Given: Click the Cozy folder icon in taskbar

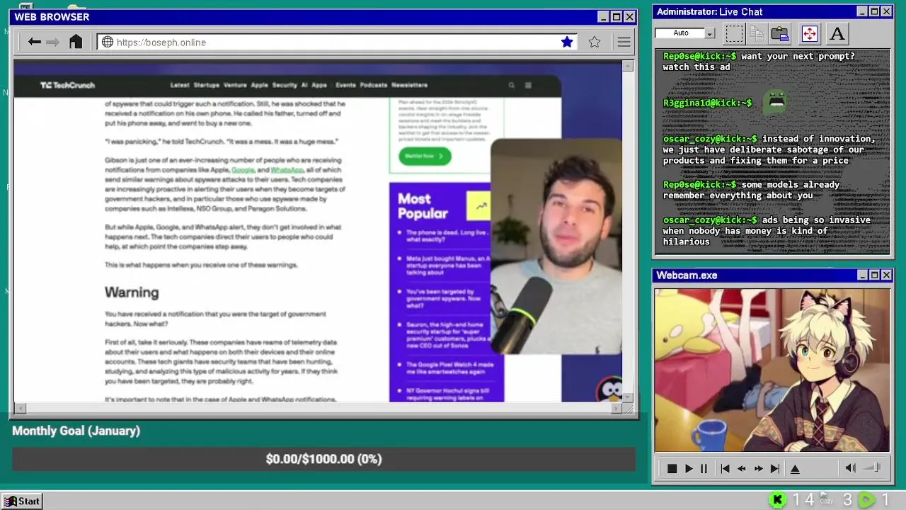Looking at the screenshot, I should [826, 499].
